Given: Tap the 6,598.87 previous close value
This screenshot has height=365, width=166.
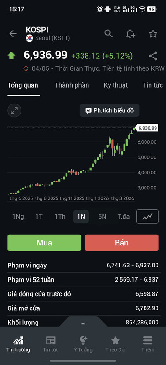Looking at the screenshot, I should [x=147, y=294].
